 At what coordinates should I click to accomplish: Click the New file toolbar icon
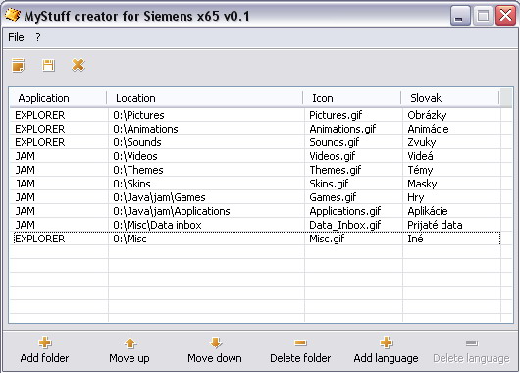[18, 65]
